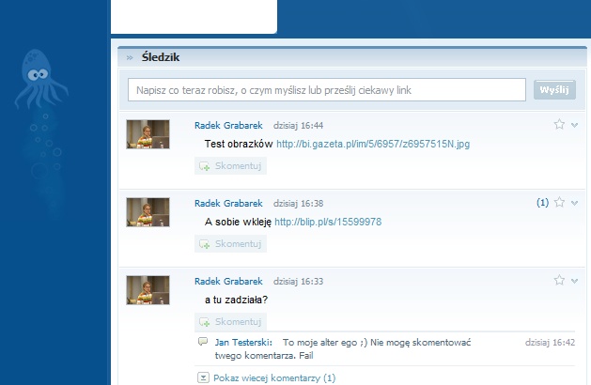The height and width of the screenshot is (385, 591).
Task: Click timestamp dzisiaj 16:38
Action: coord(298,204)
